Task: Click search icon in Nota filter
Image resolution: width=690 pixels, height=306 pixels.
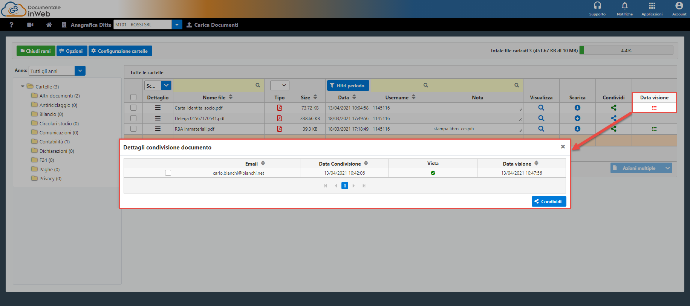Action: [x=517, y=85]
